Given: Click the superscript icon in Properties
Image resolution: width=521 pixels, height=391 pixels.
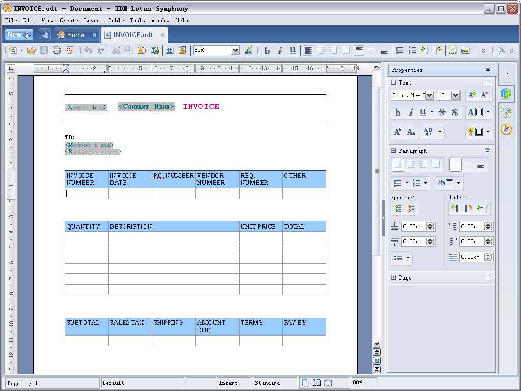Looking at the screenshot, I should point(397,132).
